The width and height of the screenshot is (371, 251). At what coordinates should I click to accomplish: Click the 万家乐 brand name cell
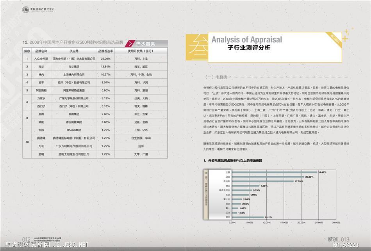tap(41, 98)
